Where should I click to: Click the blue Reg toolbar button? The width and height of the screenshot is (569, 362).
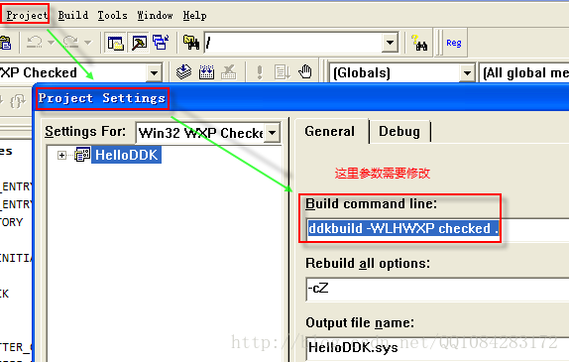pyautogui.click(x=454, y=43)
